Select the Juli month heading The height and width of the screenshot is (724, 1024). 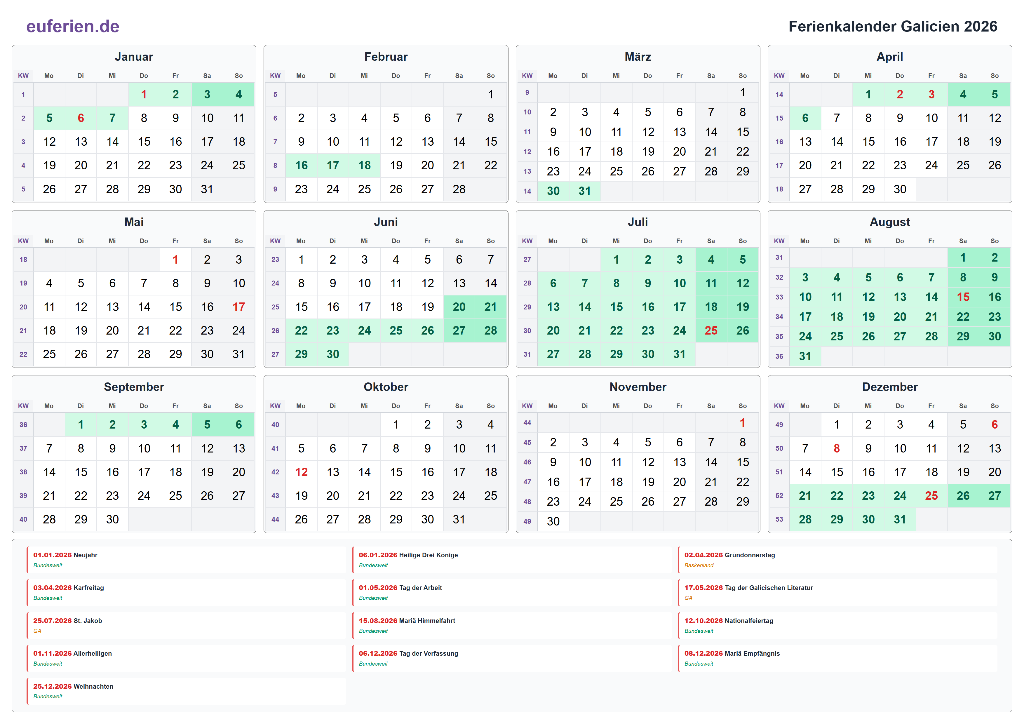[638, 222]
